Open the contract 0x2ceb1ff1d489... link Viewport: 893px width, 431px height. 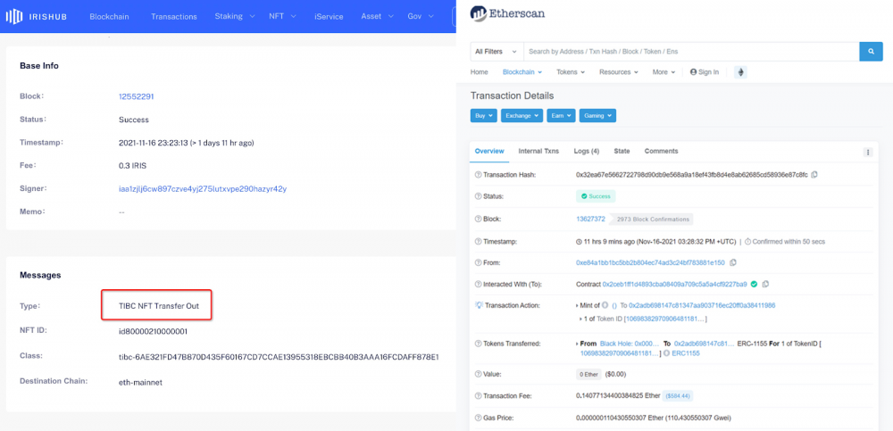pos(675,284)
